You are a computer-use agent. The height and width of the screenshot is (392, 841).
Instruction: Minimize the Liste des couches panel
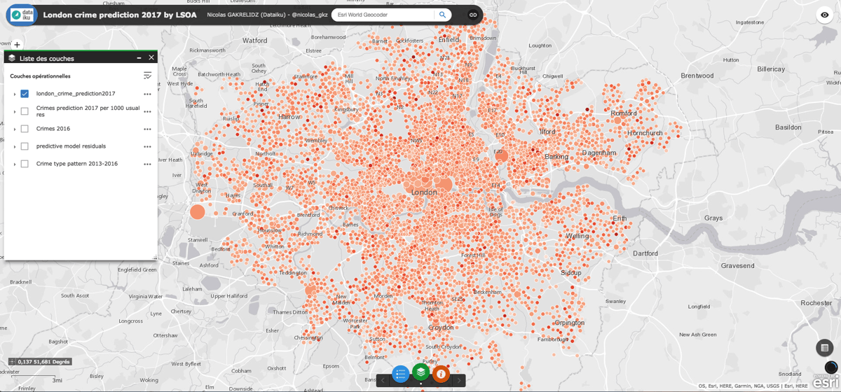pyautogui.click(x=139, y=58)
